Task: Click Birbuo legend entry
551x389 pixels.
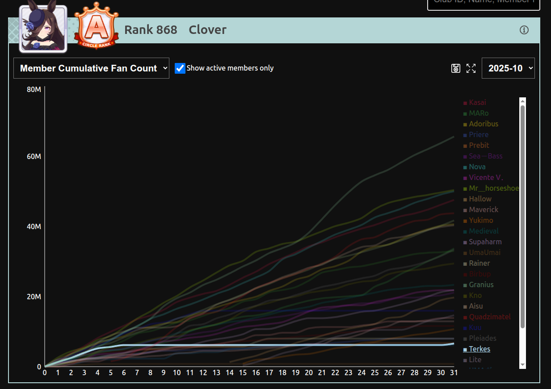Action: pyautogui.click(x=477, y=274)
